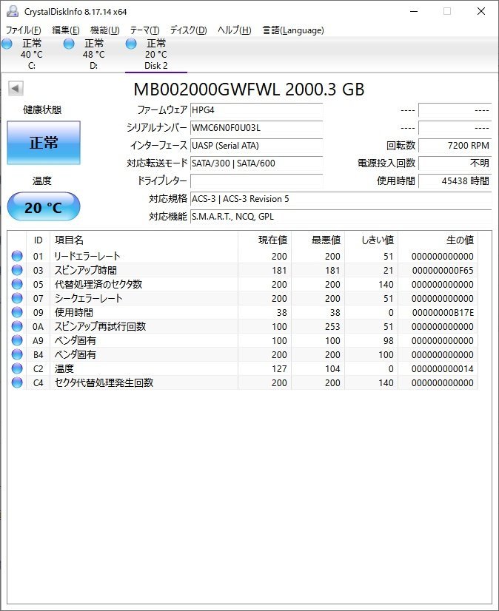Open the ヘルプ(H) menu
This screenshot has width=499, height=611.
[234, 30]
